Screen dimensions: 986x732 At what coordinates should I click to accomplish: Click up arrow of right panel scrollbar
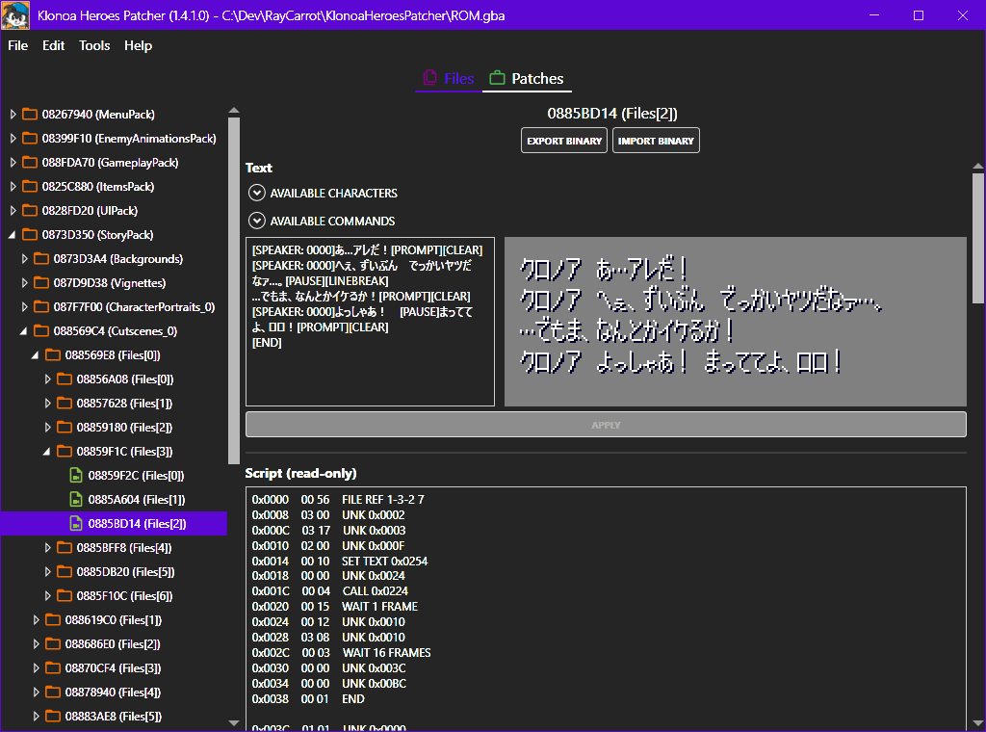(978, 166)
